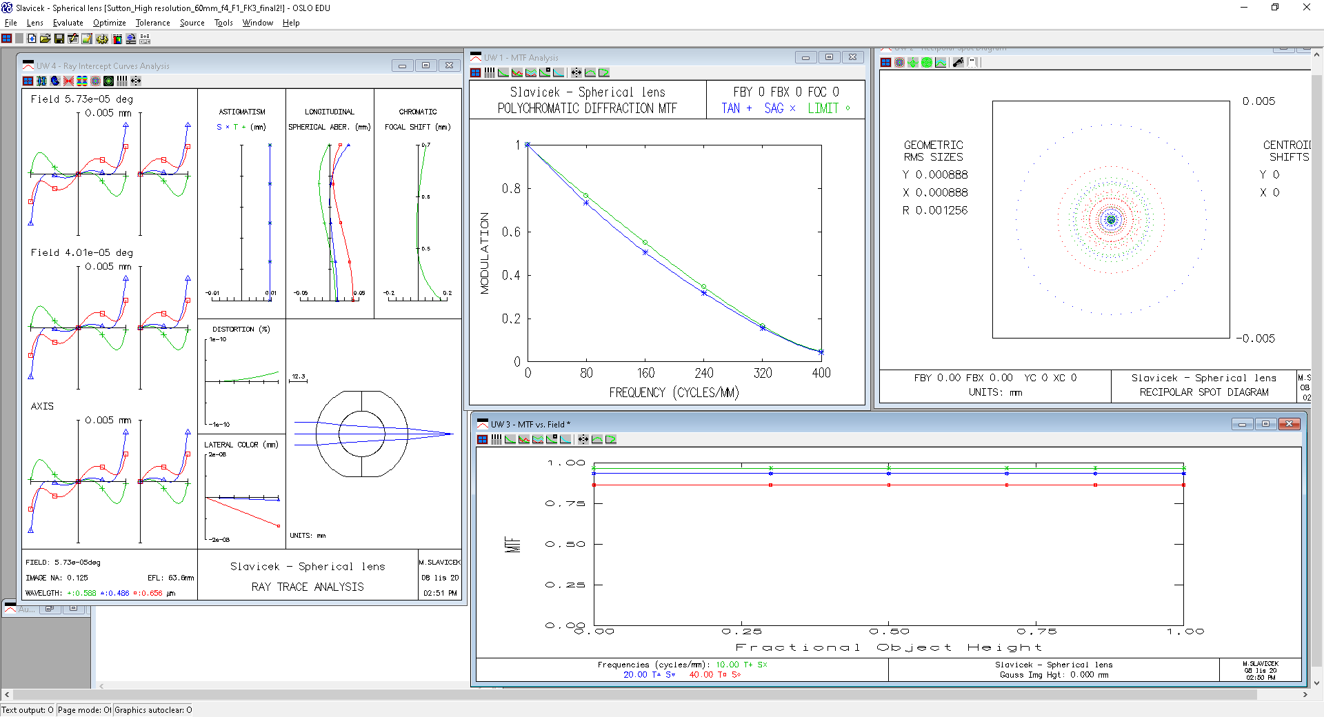Click the ghost icon in UW 2 toolbar
Screen dimensions: 1324x717
click(x=972, y=62)
